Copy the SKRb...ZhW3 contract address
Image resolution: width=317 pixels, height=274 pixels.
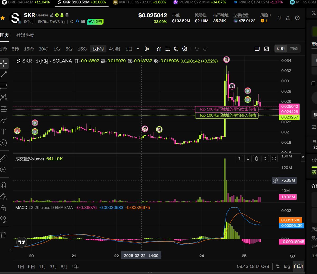pyautogui.click(x=63, y=22)
